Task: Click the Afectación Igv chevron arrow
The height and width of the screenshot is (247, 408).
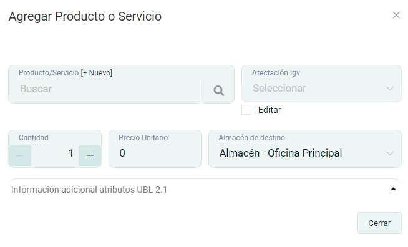Action: tap(389, 89)
